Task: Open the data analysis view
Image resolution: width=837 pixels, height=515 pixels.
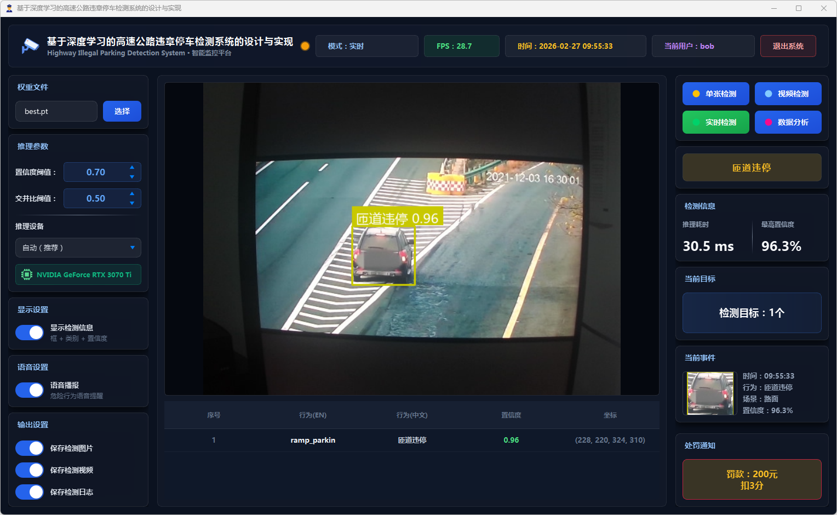Action: point(788,122)
